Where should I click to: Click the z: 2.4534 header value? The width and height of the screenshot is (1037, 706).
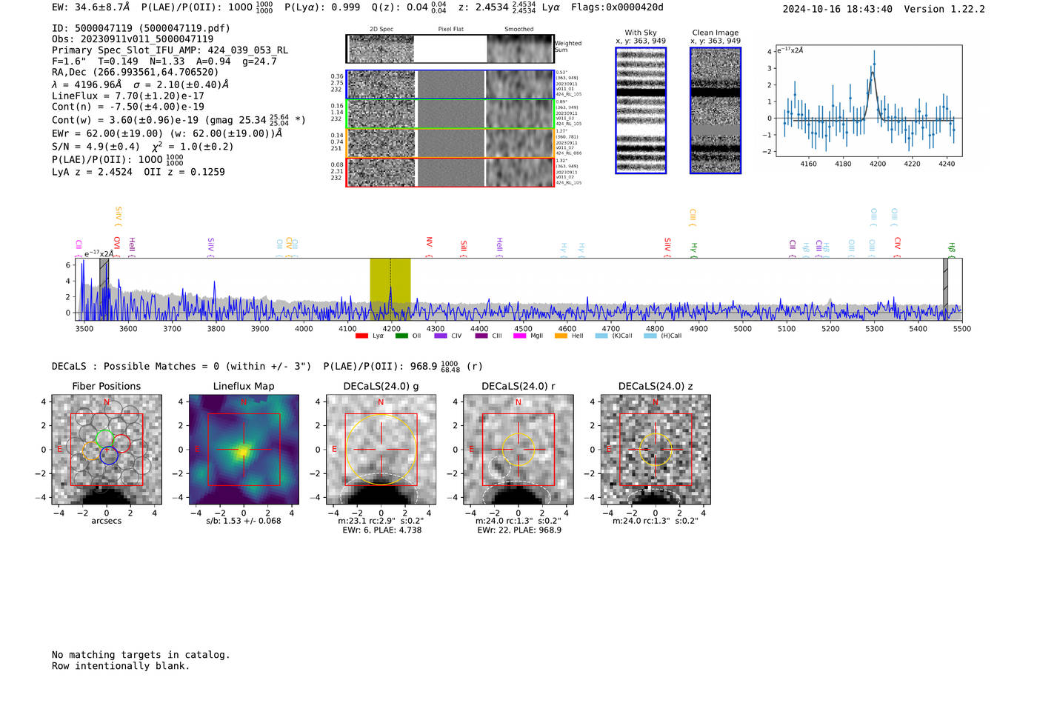tap(497, 7)
